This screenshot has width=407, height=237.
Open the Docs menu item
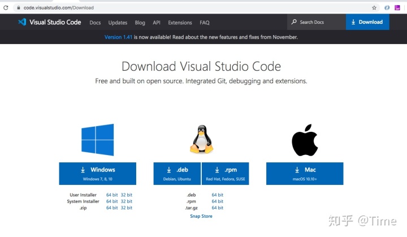(95, 23)
